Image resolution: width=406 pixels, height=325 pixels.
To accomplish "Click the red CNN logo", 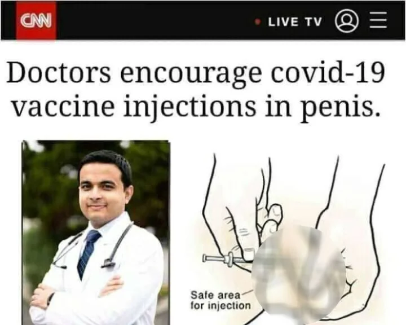I will pos(36,20).
